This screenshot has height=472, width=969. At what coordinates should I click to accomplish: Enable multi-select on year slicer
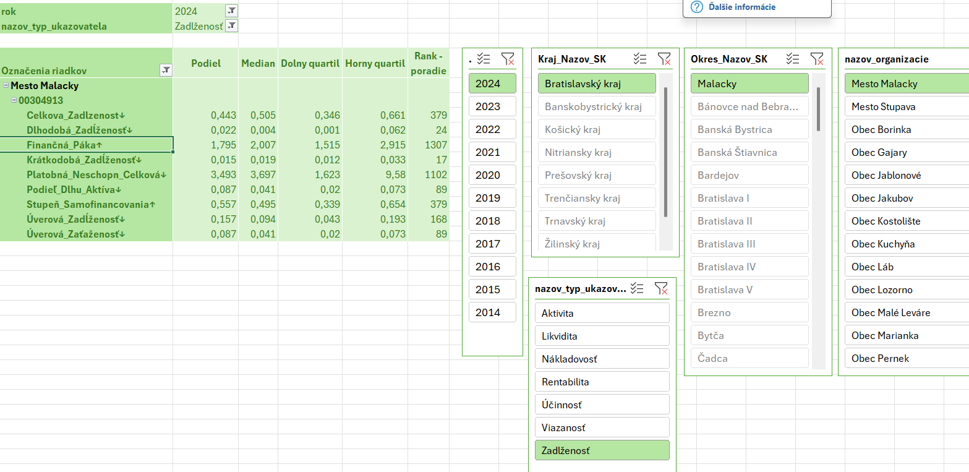click(484, 59)
